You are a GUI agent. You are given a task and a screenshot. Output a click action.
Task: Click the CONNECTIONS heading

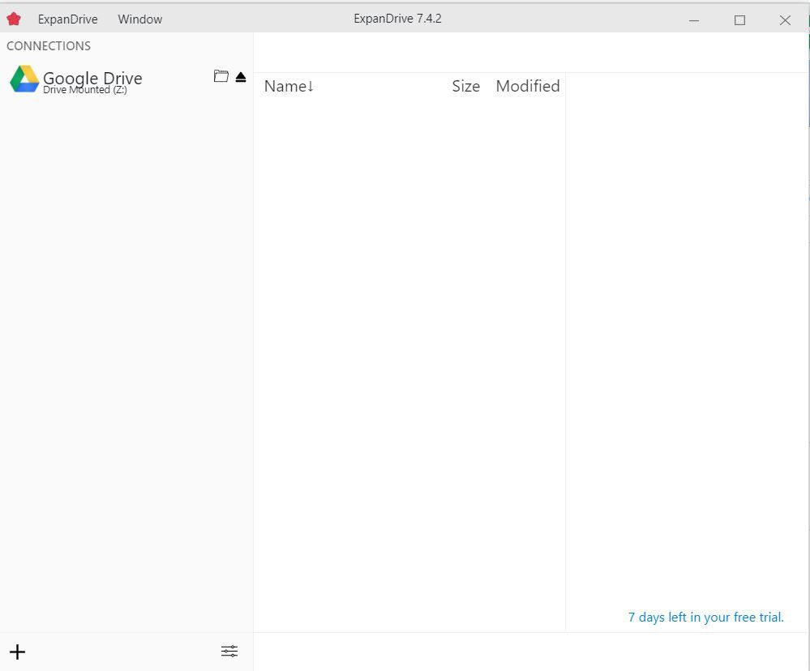pos(49,46)
